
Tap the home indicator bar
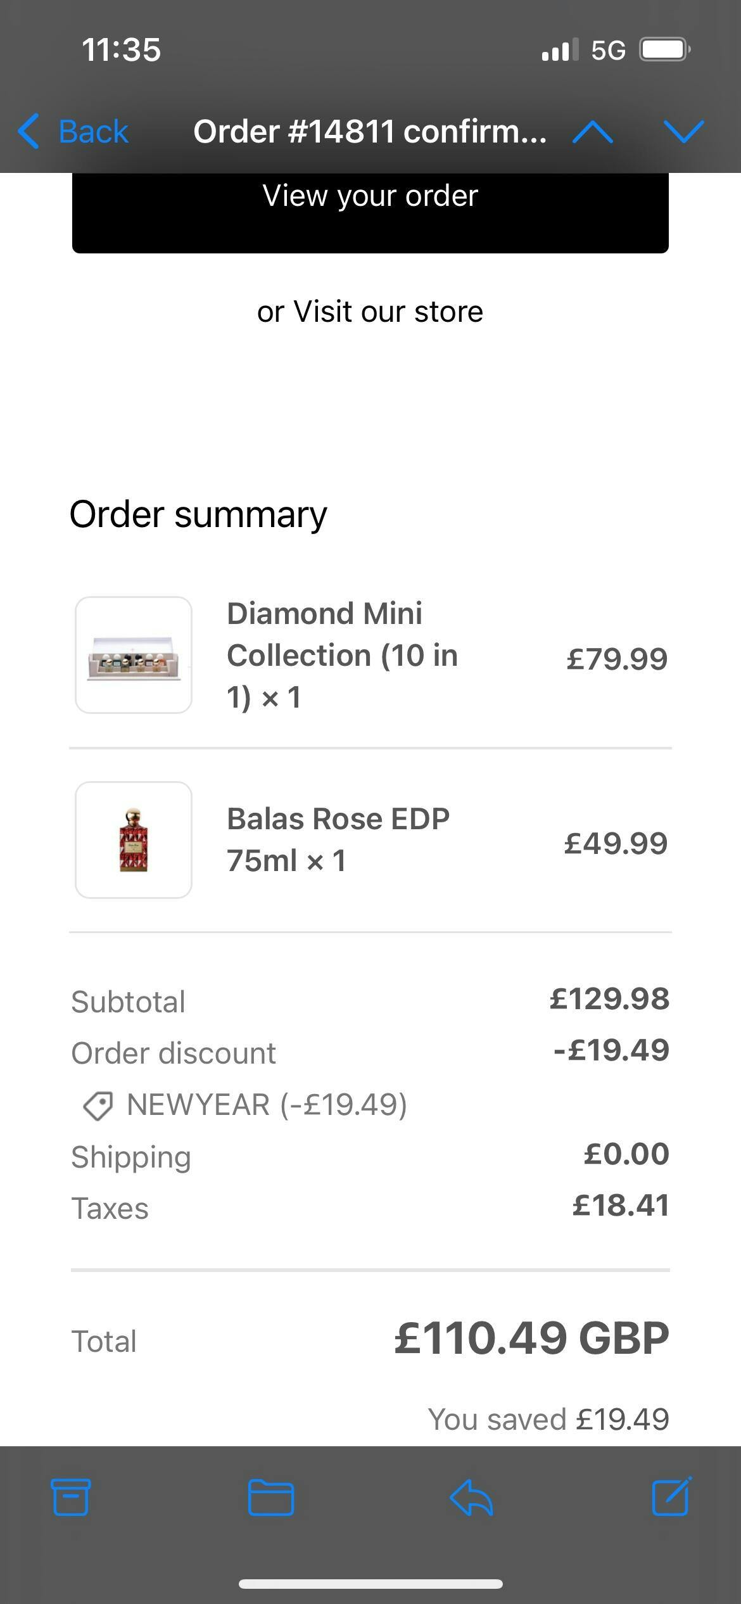coord(370,1584)
